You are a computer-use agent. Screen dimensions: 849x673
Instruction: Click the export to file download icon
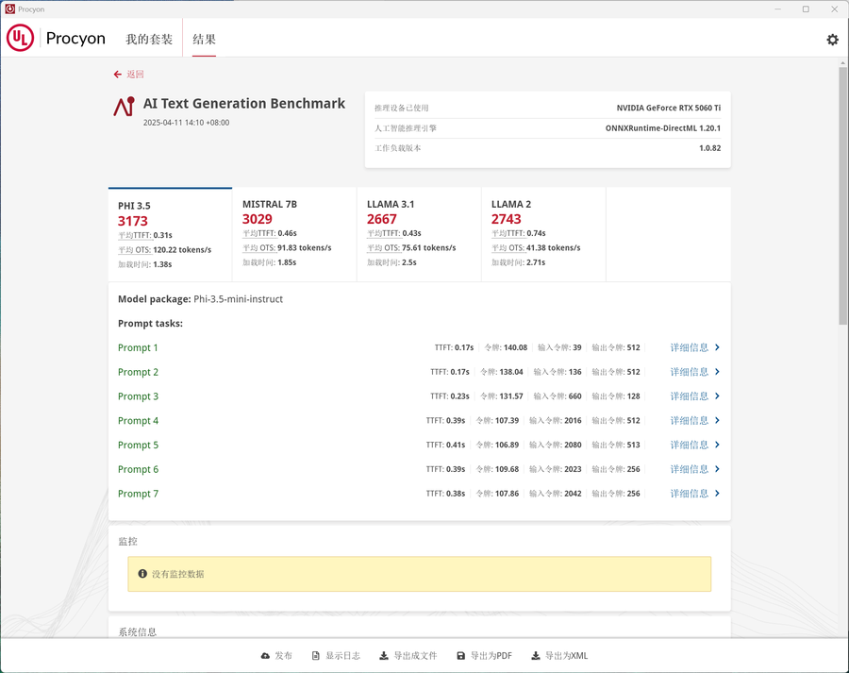[383, 656]
